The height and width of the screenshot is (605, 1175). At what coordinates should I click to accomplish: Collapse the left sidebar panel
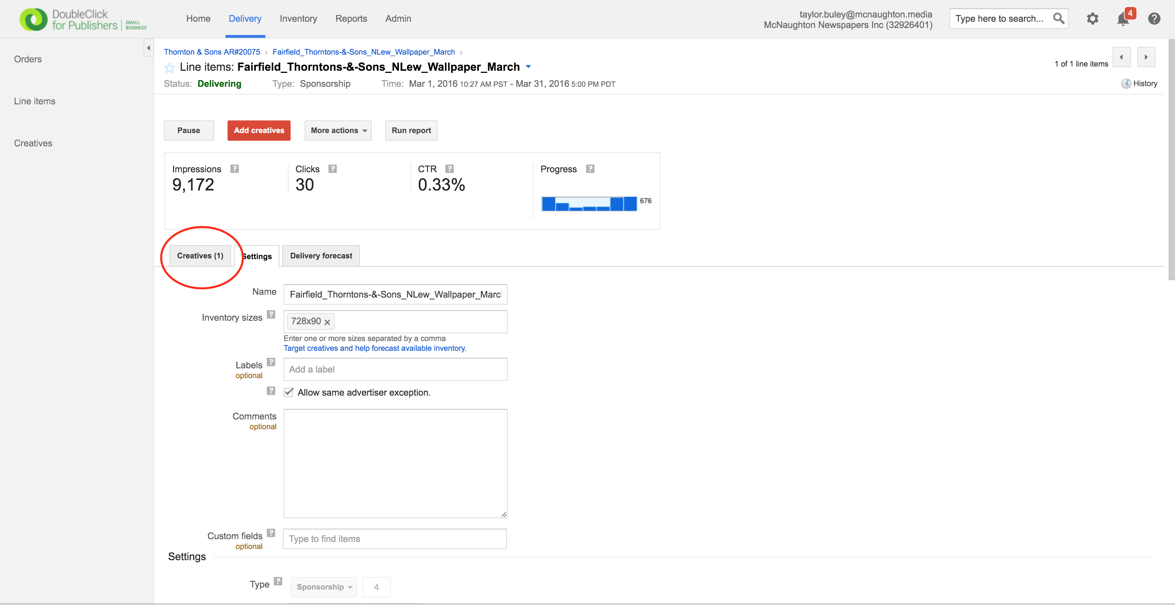coord(148,48)
